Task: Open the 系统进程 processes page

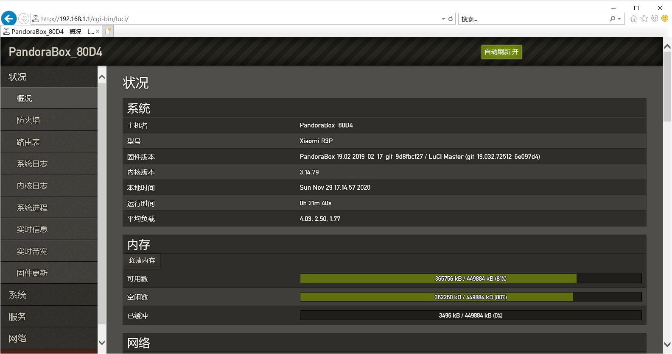Action: coord(49,207)
